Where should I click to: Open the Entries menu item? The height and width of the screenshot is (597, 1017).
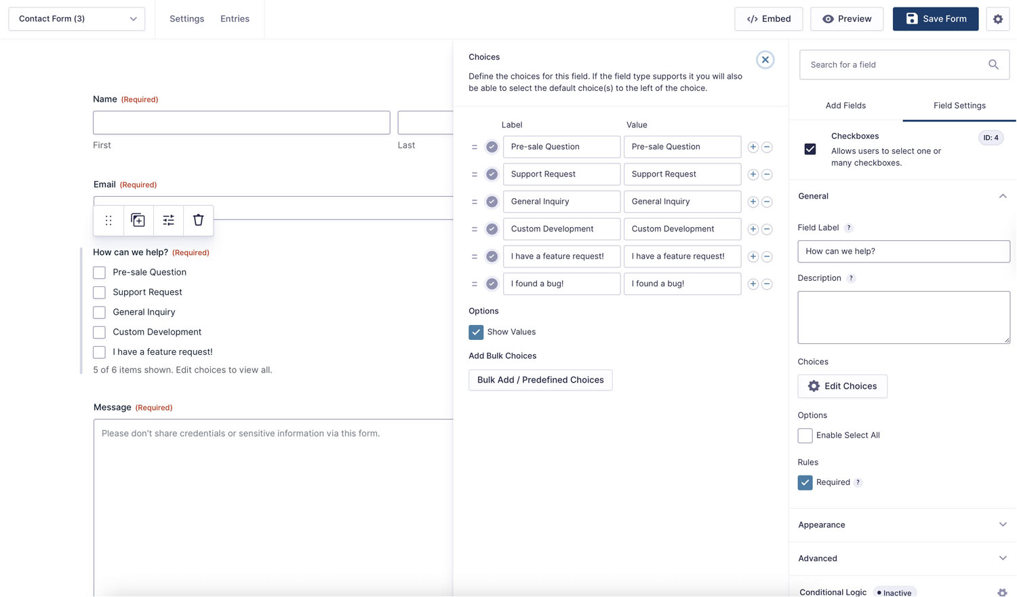[235, 19]
